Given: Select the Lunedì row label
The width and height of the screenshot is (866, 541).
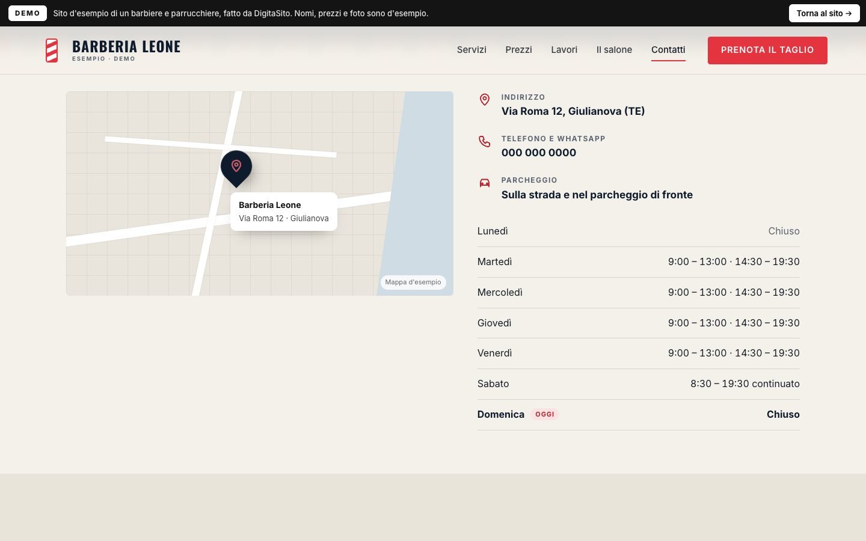Looking at the screenshot, I should pyautogui.click(x=493, y=231).
